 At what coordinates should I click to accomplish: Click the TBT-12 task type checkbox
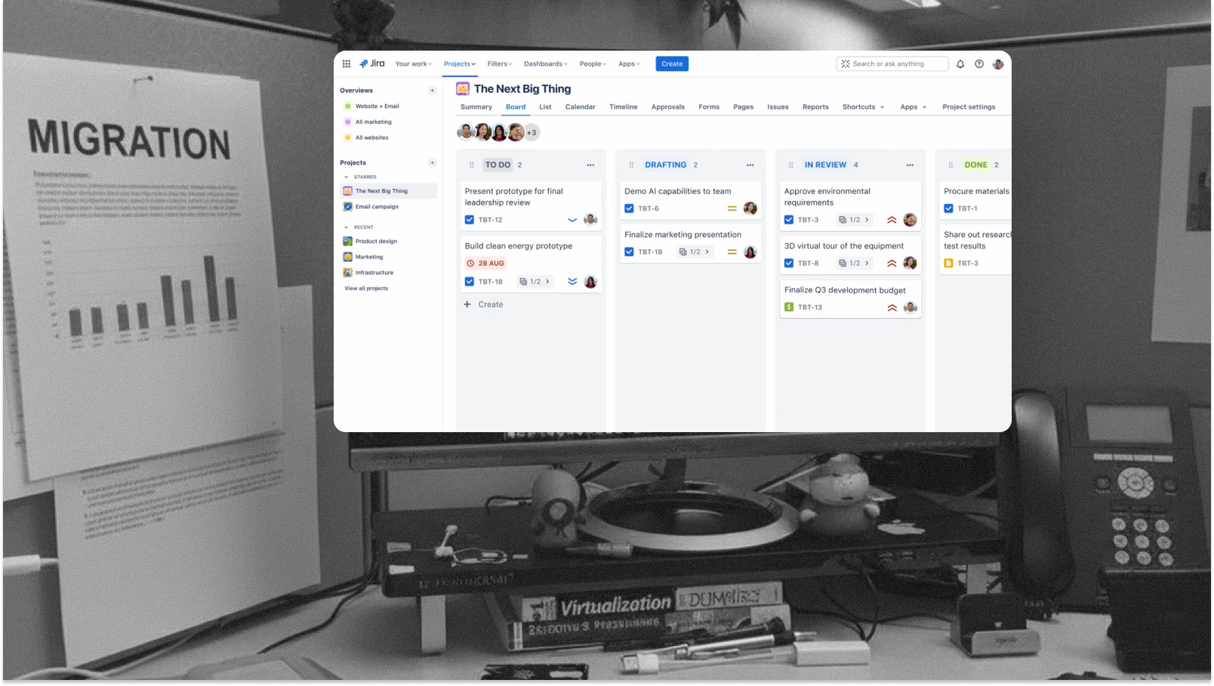(x=470, y=220)
